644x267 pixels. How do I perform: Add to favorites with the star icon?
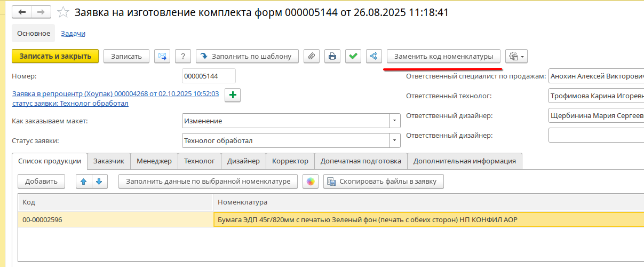[63, 12]
